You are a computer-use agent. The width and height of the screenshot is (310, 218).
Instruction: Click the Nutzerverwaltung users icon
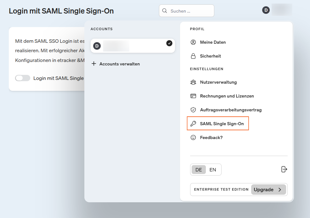[193, 82]
